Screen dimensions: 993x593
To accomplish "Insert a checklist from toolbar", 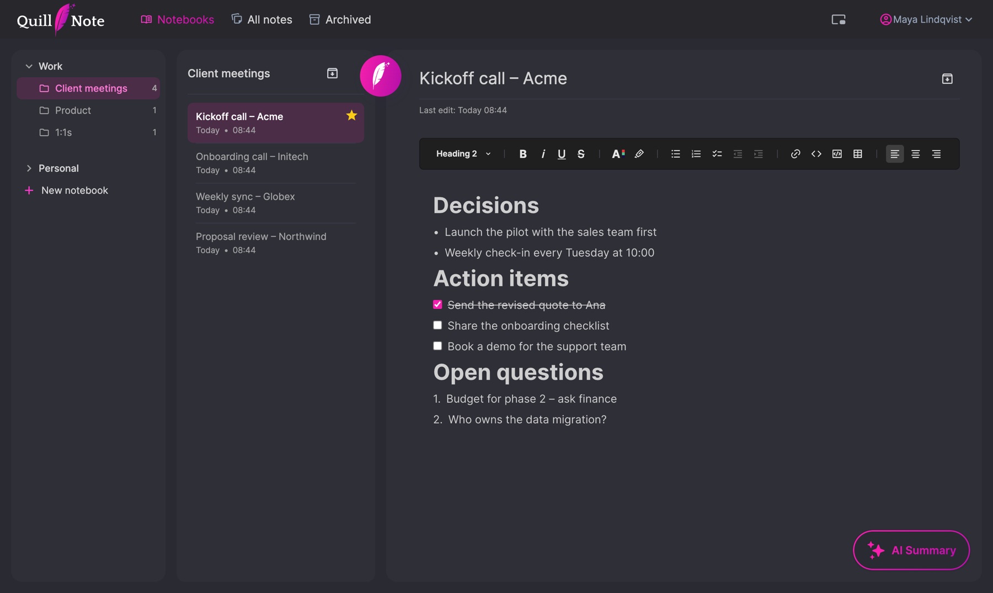I will (717, 154).
